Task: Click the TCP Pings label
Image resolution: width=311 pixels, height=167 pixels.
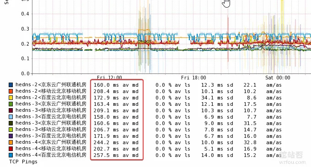Action: (23, 162)
